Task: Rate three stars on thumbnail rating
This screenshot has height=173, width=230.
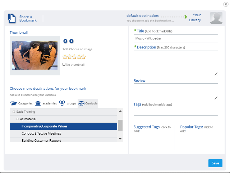Action: pos(74,57)
